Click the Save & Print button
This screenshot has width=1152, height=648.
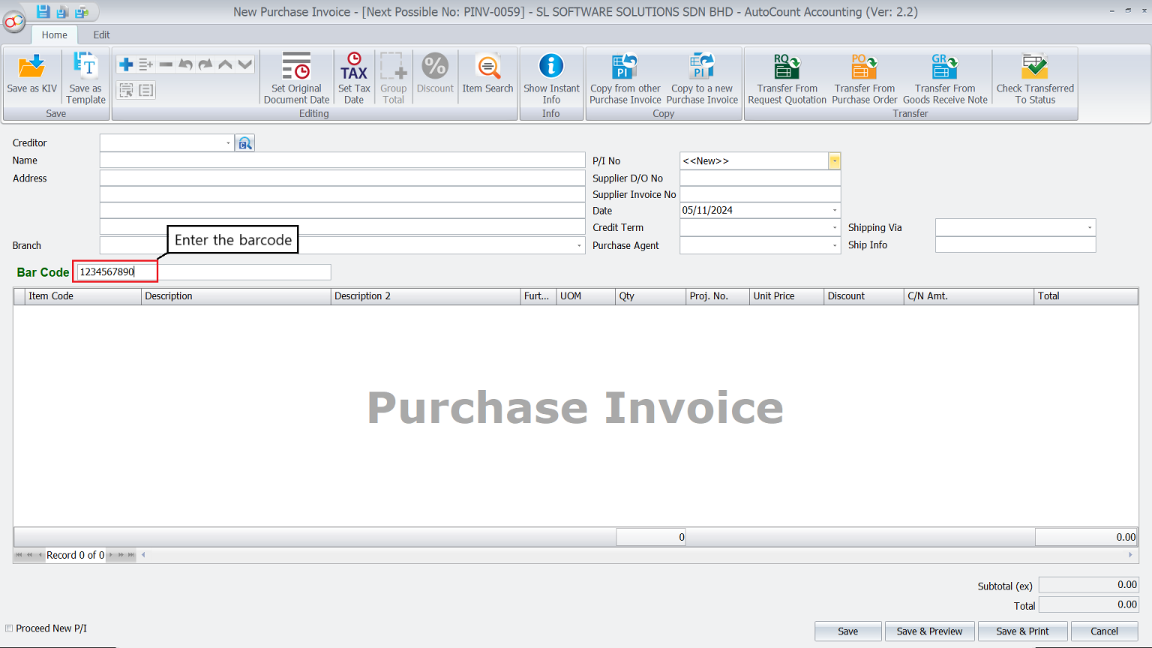1022,631
